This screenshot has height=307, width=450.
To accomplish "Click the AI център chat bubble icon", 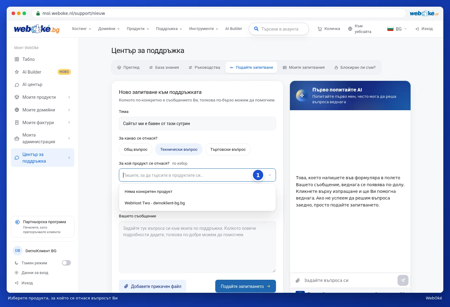I will coord(17,85).
